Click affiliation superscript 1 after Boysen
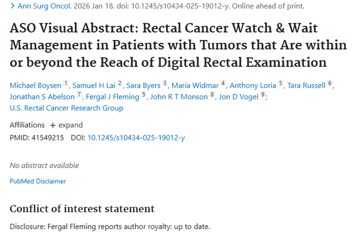Screen dimensions: 357x238 tap(66, 84)
